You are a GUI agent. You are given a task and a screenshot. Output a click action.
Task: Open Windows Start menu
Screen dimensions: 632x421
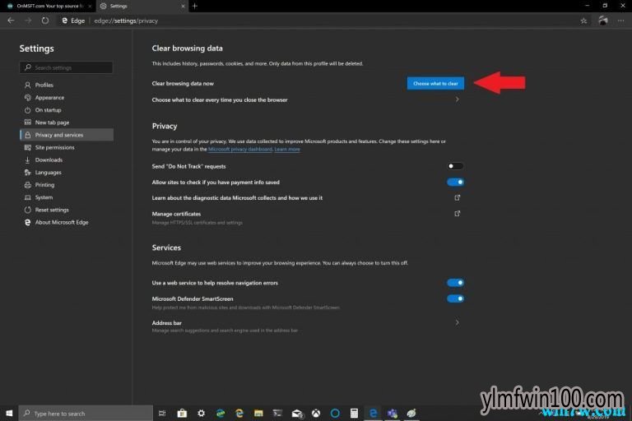pos(9,414)
